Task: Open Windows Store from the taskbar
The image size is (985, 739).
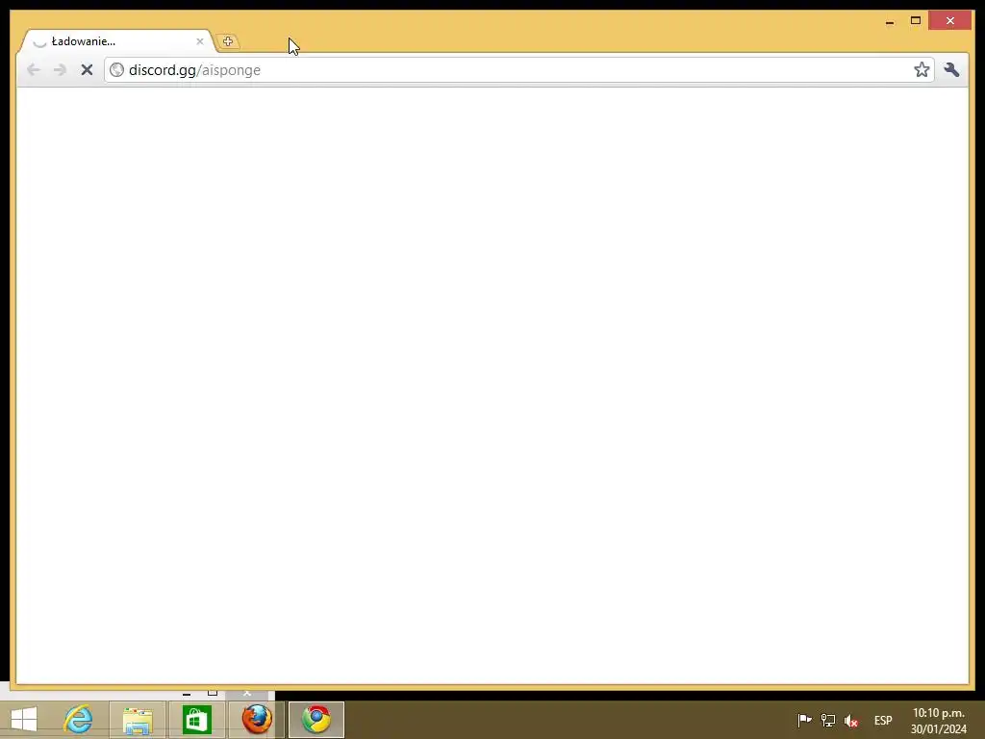Action: (196, 720)
